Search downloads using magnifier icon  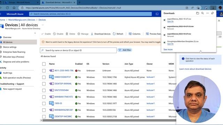click(x=202, y=13)
